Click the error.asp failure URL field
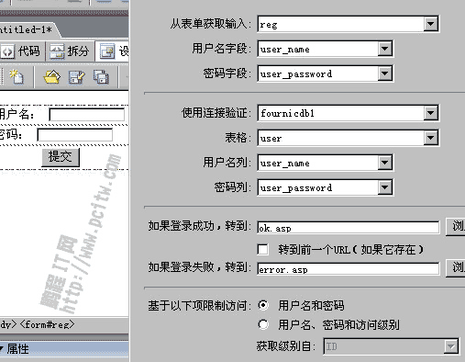Image resolution: width=465 pixels, height=362 pixels. point(349,269)
